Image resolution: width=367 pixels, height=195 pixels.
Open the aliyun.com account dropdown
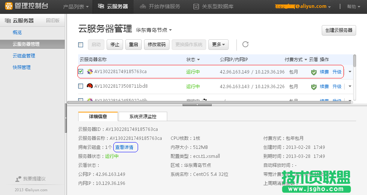tap(303, 7)
